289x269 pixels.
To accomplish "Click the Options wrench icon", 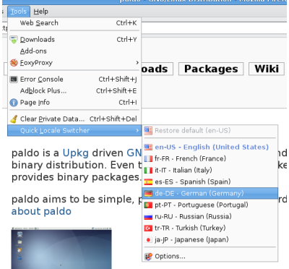I will click(148, 257).
